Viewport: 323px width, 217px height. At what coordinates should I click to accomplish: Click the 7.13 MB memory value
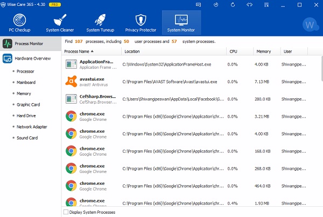click(262, 82)
